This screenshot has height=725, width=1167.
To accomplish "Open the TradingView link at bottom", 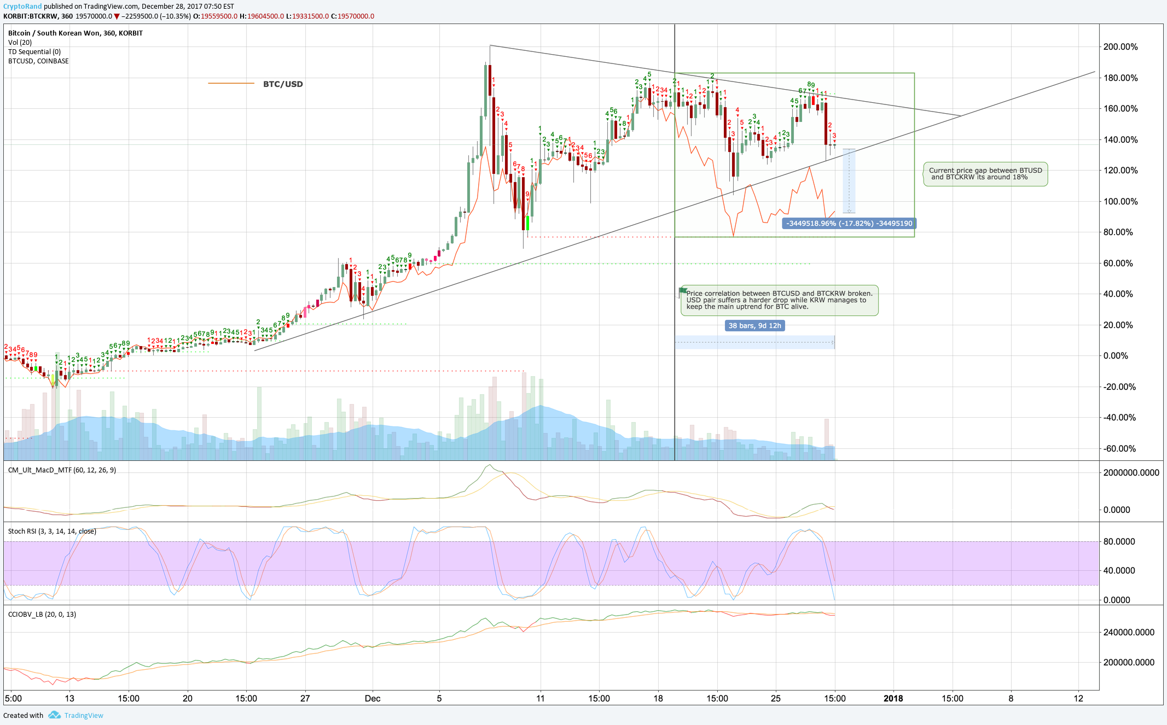I will [x=83, y=715].
